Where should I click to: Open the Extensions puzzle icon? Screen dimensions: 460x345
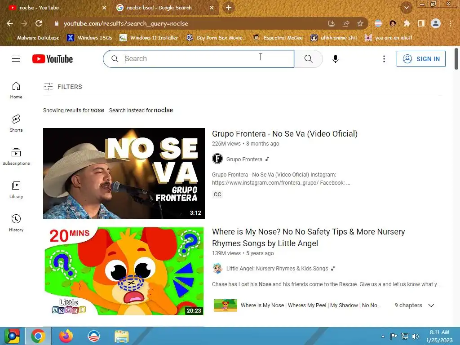[407, 23]
